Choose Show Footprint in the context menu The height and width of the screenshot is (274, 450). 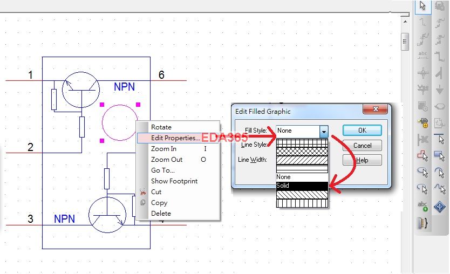point(178,181)
